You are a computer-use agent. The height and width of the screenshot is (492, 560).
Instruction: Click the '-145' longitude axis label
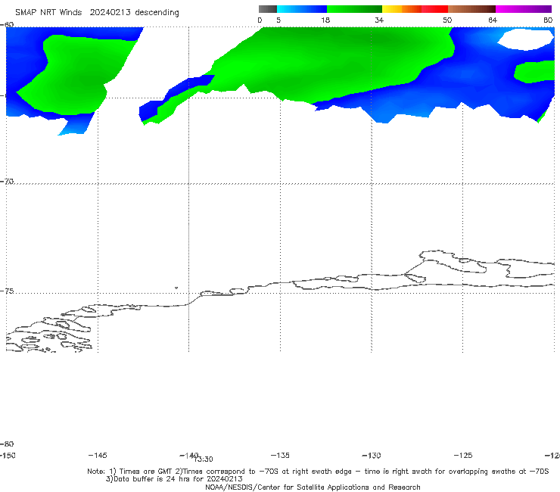tap(98, 455)
